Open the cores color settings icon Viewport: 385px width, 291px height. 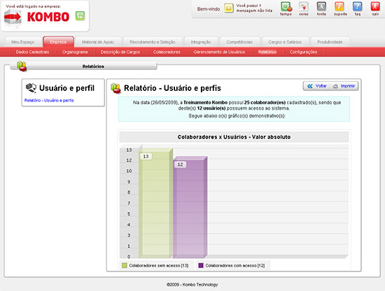point(304,7)
